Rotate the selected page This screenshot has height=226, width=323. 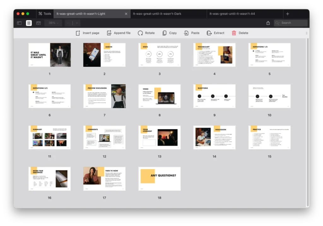tap(140, 33)
